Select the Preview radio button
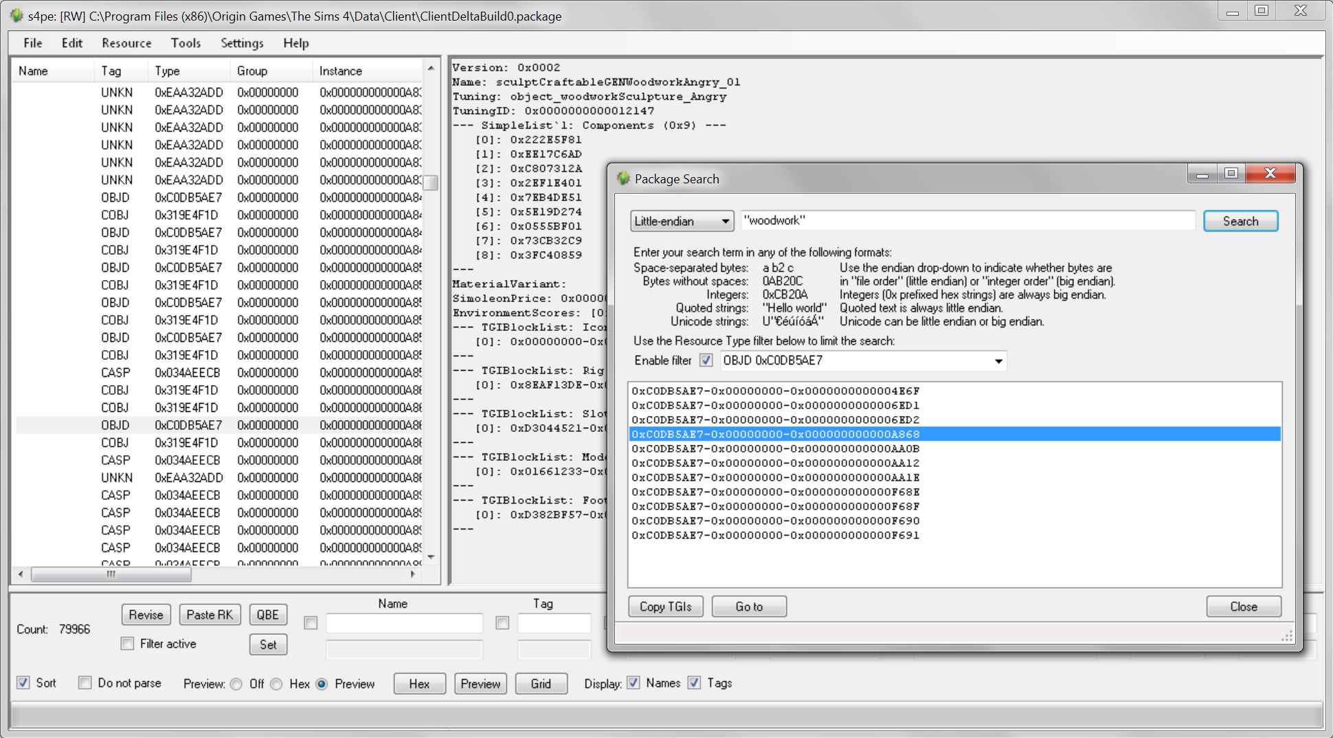The height and width of the screenshot is (738, 1333). 322,684
